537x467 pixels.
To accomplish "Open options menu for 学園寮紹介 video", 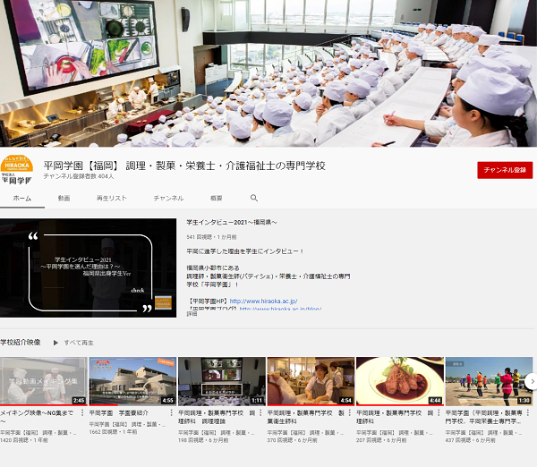I will click(171, 413).
